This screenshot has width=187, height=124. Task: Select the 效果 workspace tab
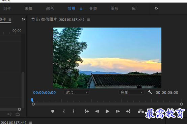72,8
